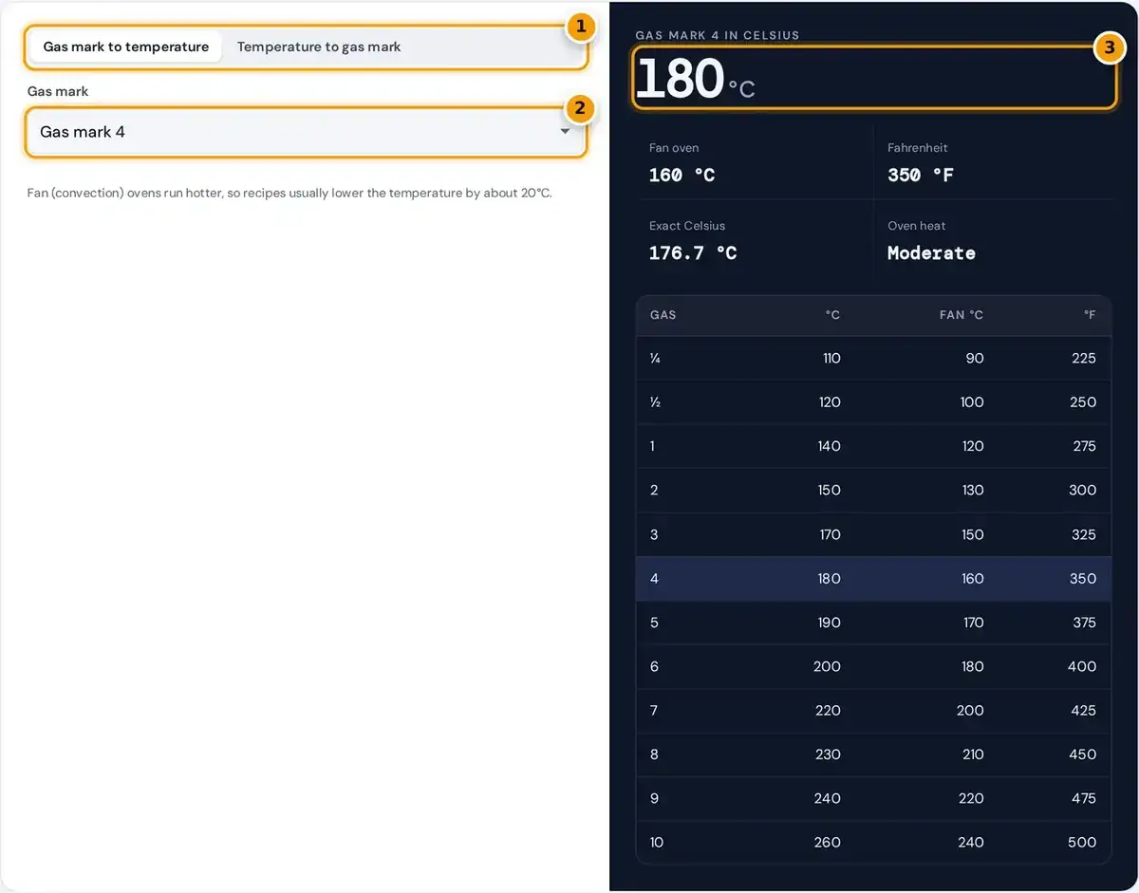
Task: Click the Exact Celsius 176.7 °C value
Action: pos(693,253)
